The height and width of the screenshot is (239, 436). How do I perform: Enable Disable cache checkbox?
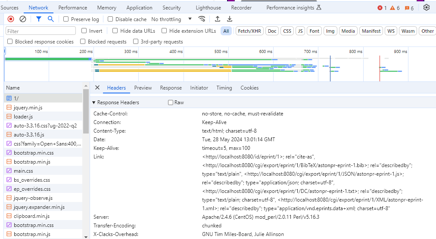(x=110, y=19)
